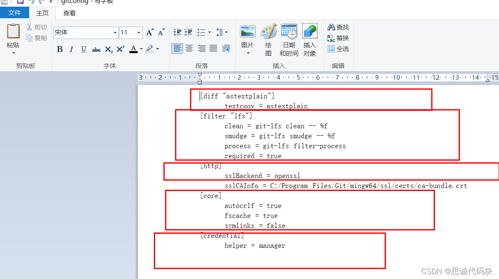Click the 剪切 (Cut) button

point(37,27)
